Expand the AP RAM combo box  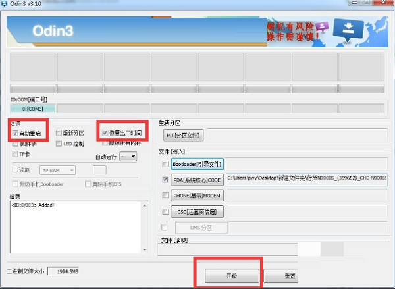[57, 170]
